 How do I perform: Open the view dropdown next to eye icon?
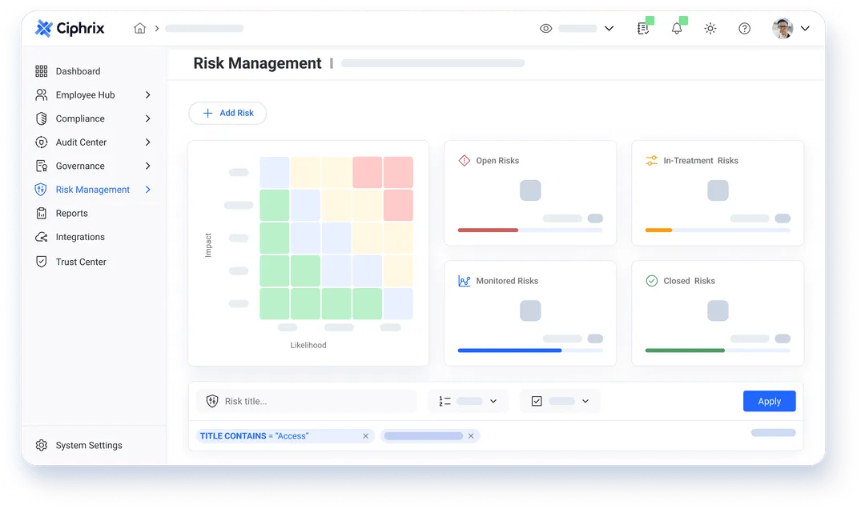click(x=609, y=28)
